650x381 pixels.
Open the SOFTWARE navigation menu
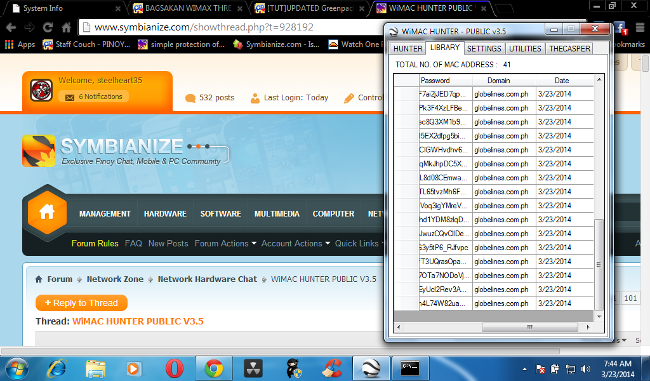point(220,213)
